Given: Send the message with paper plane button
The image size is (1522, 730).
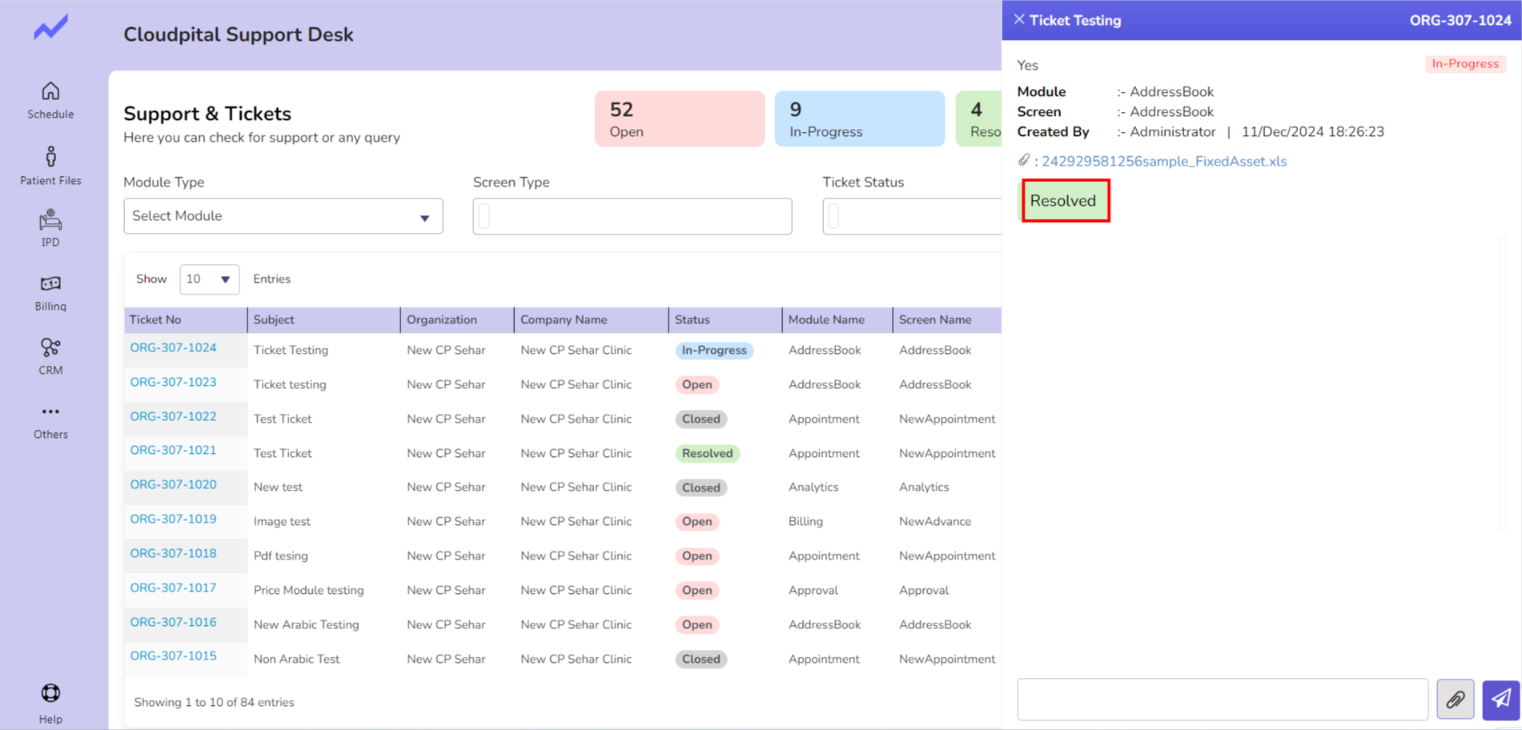Looking at the screenshot, I should [x=1500, y=700].
